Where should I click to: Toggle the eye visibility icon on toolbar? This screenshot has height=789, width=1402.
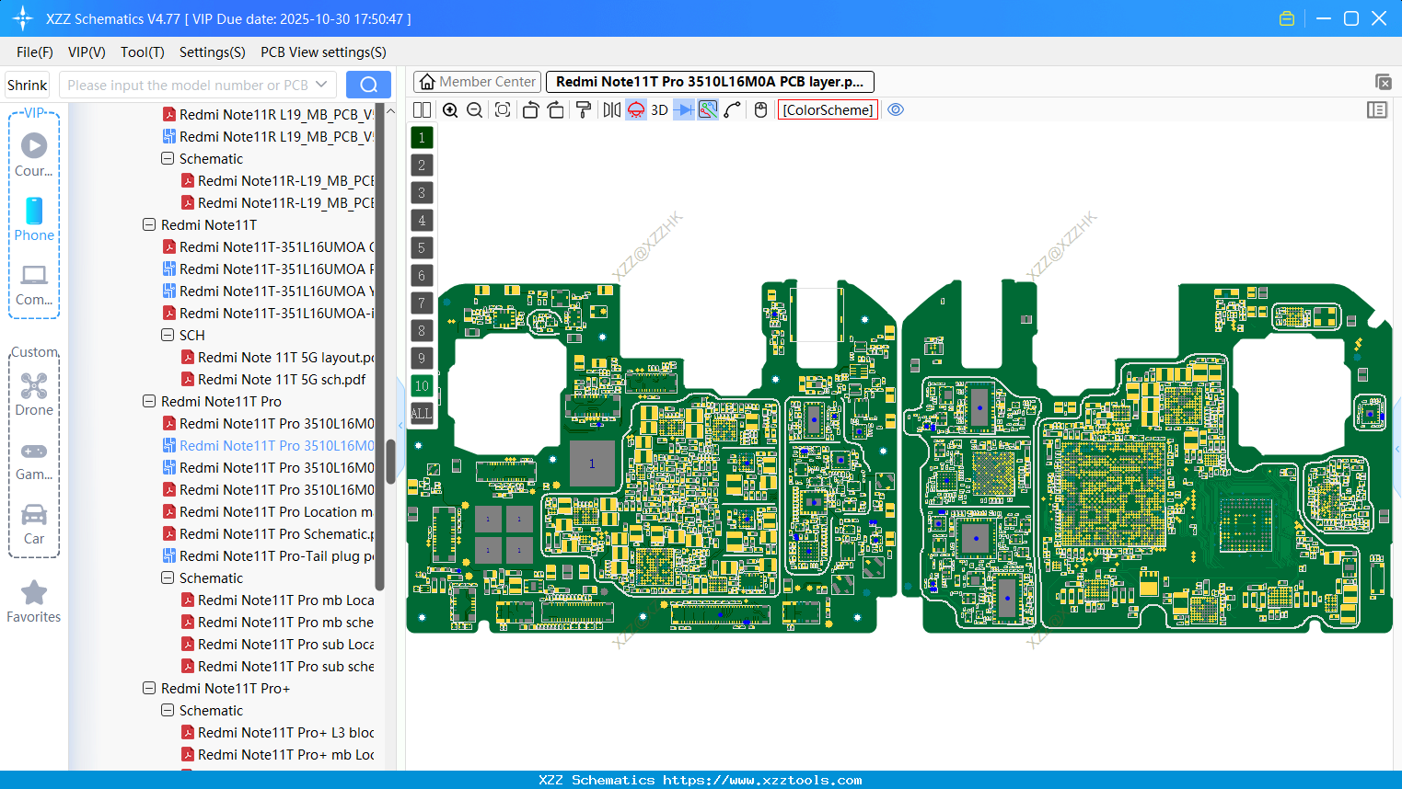(x=896, y=109)
